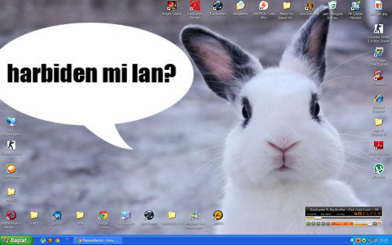Open the GBA folder
This screenshot has width=392, height=245.
point(80,218)
